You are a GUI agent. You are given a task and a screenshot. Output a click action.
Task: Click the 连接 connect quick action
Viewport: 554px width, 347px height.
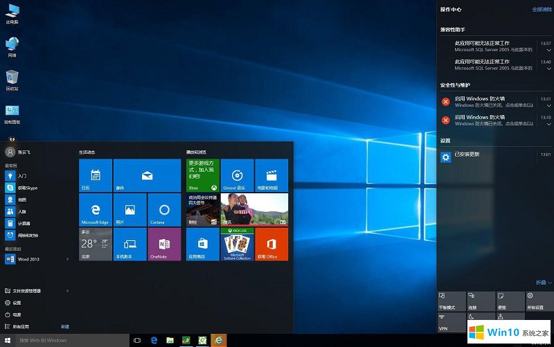coord(481,301)
